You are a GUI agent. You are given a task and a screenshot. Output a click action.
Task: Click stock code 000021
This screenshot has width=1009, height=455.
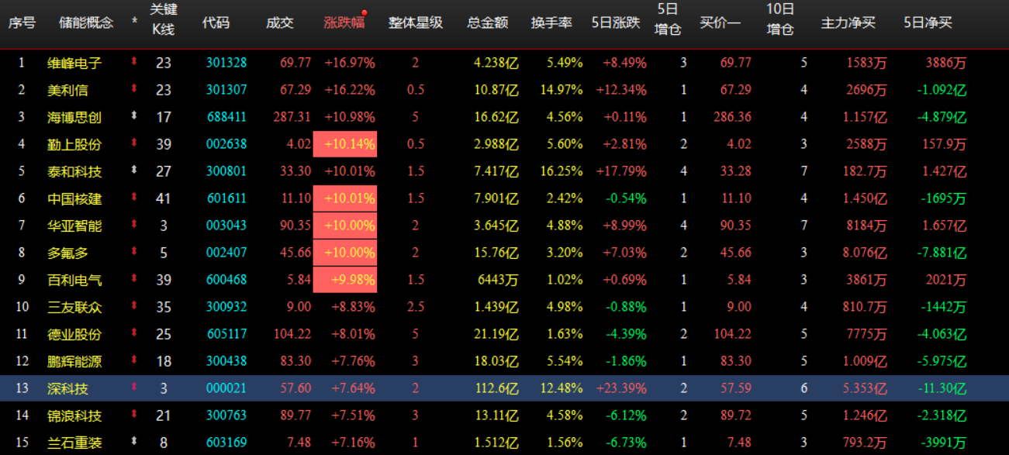click(x=226, y=388)
